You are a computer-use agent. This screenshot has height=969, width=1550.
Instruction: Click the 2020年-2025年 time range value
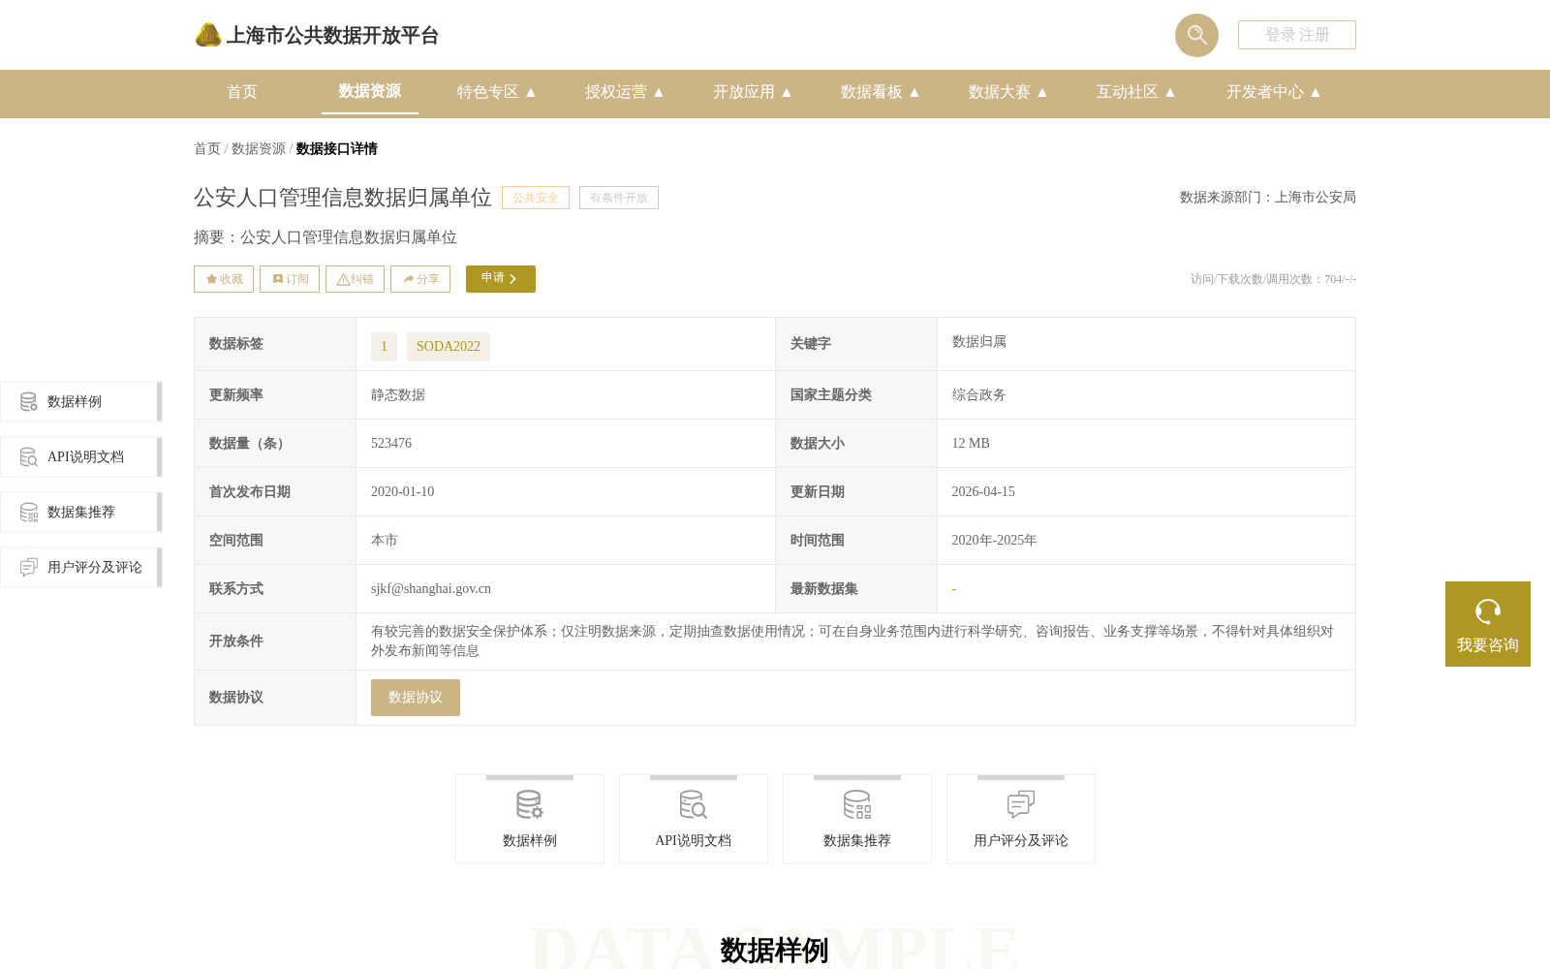click(995, 540)
